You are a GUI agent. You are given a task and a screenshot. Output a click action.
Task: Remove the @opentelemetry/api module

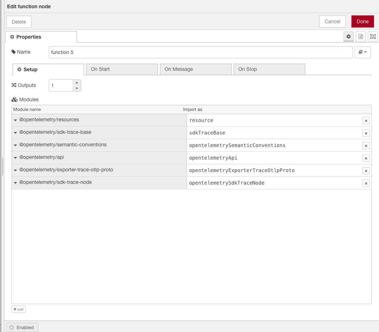[x=366, y=158]
